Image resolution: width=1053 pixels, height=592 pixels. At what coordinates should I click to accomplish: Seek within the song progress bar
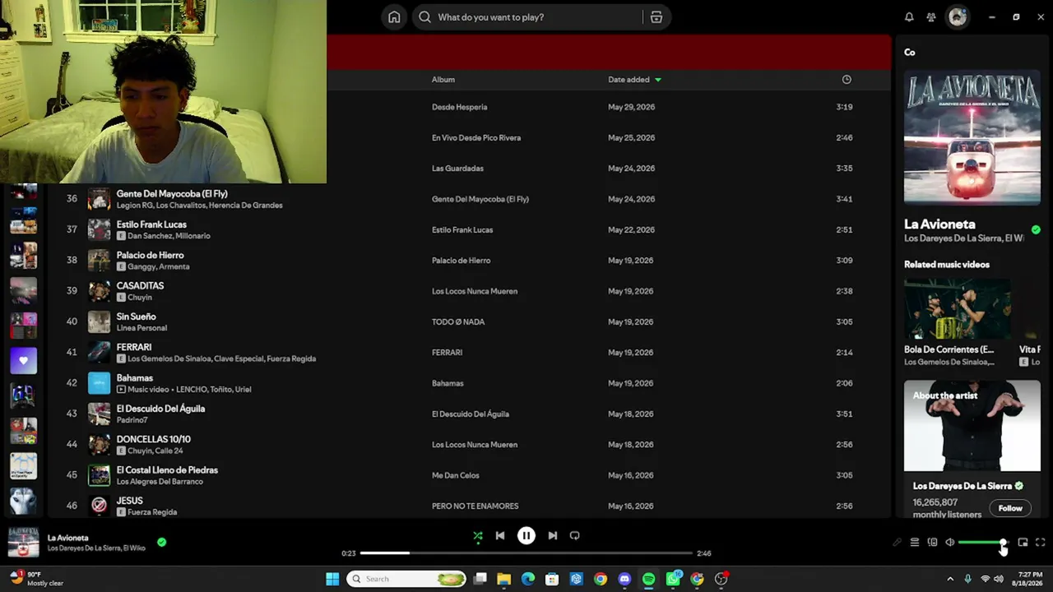526,553
